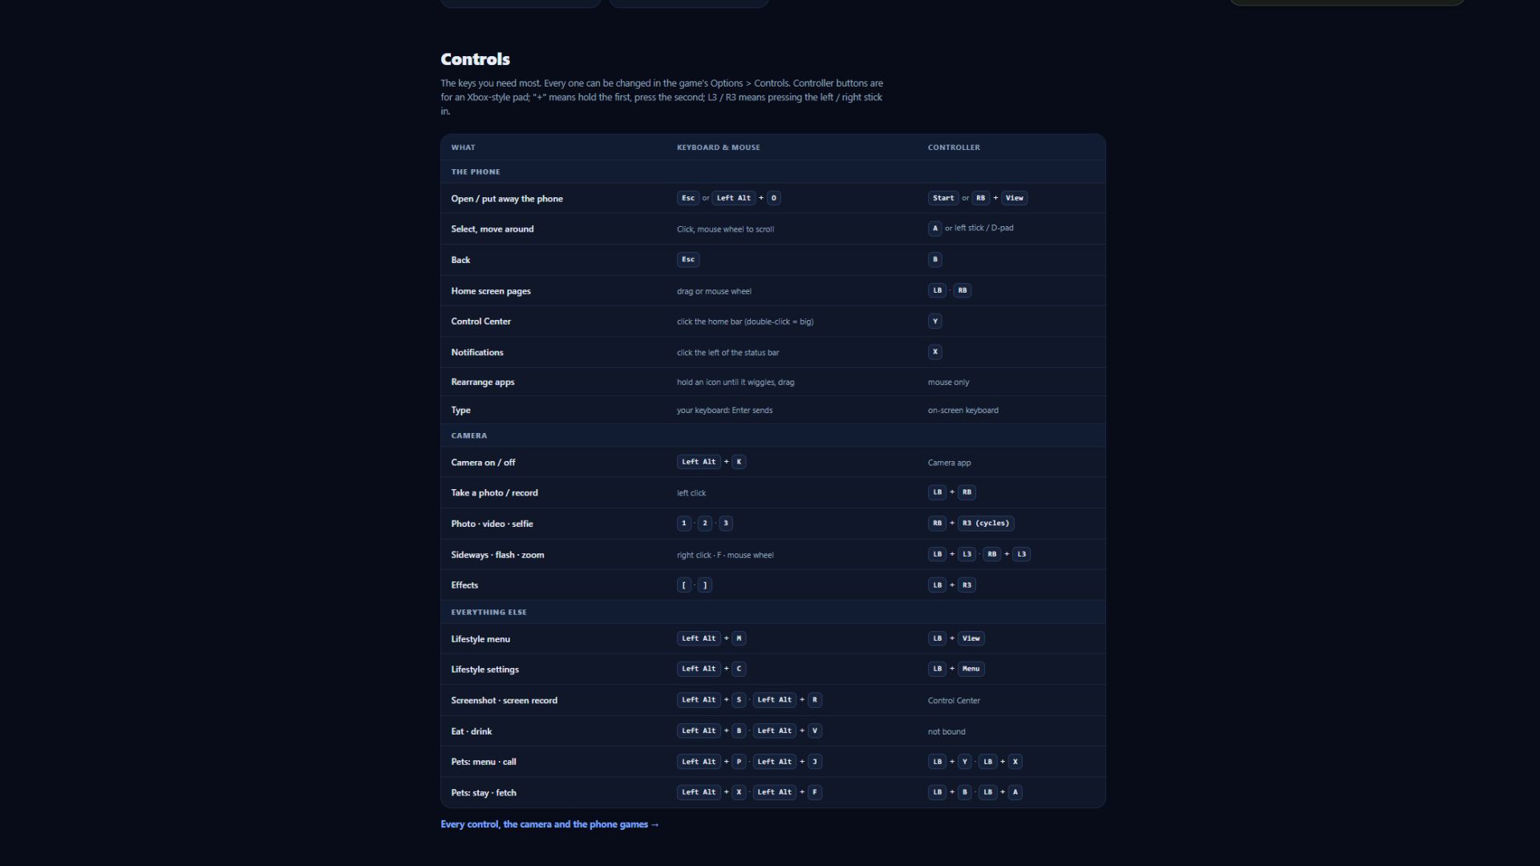
Task: Open the 'Every control, the camera and the phone games' link
Action: (x=549, y=824)
